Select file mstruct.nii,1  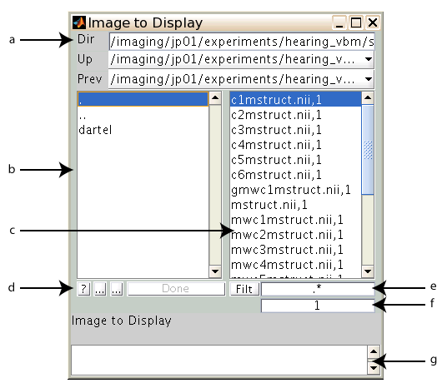[x=295, y=205]
